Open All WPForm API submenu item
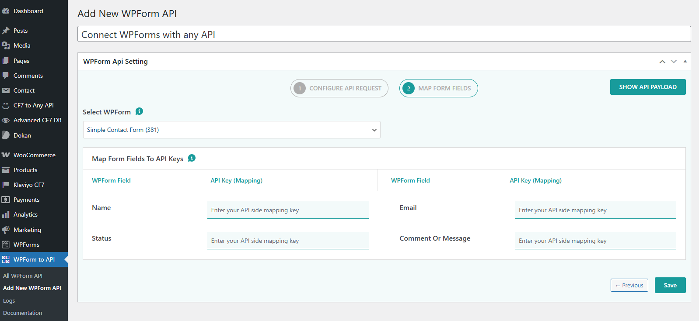699x321 pixels. pyautogui.click(x=23, y=276)
